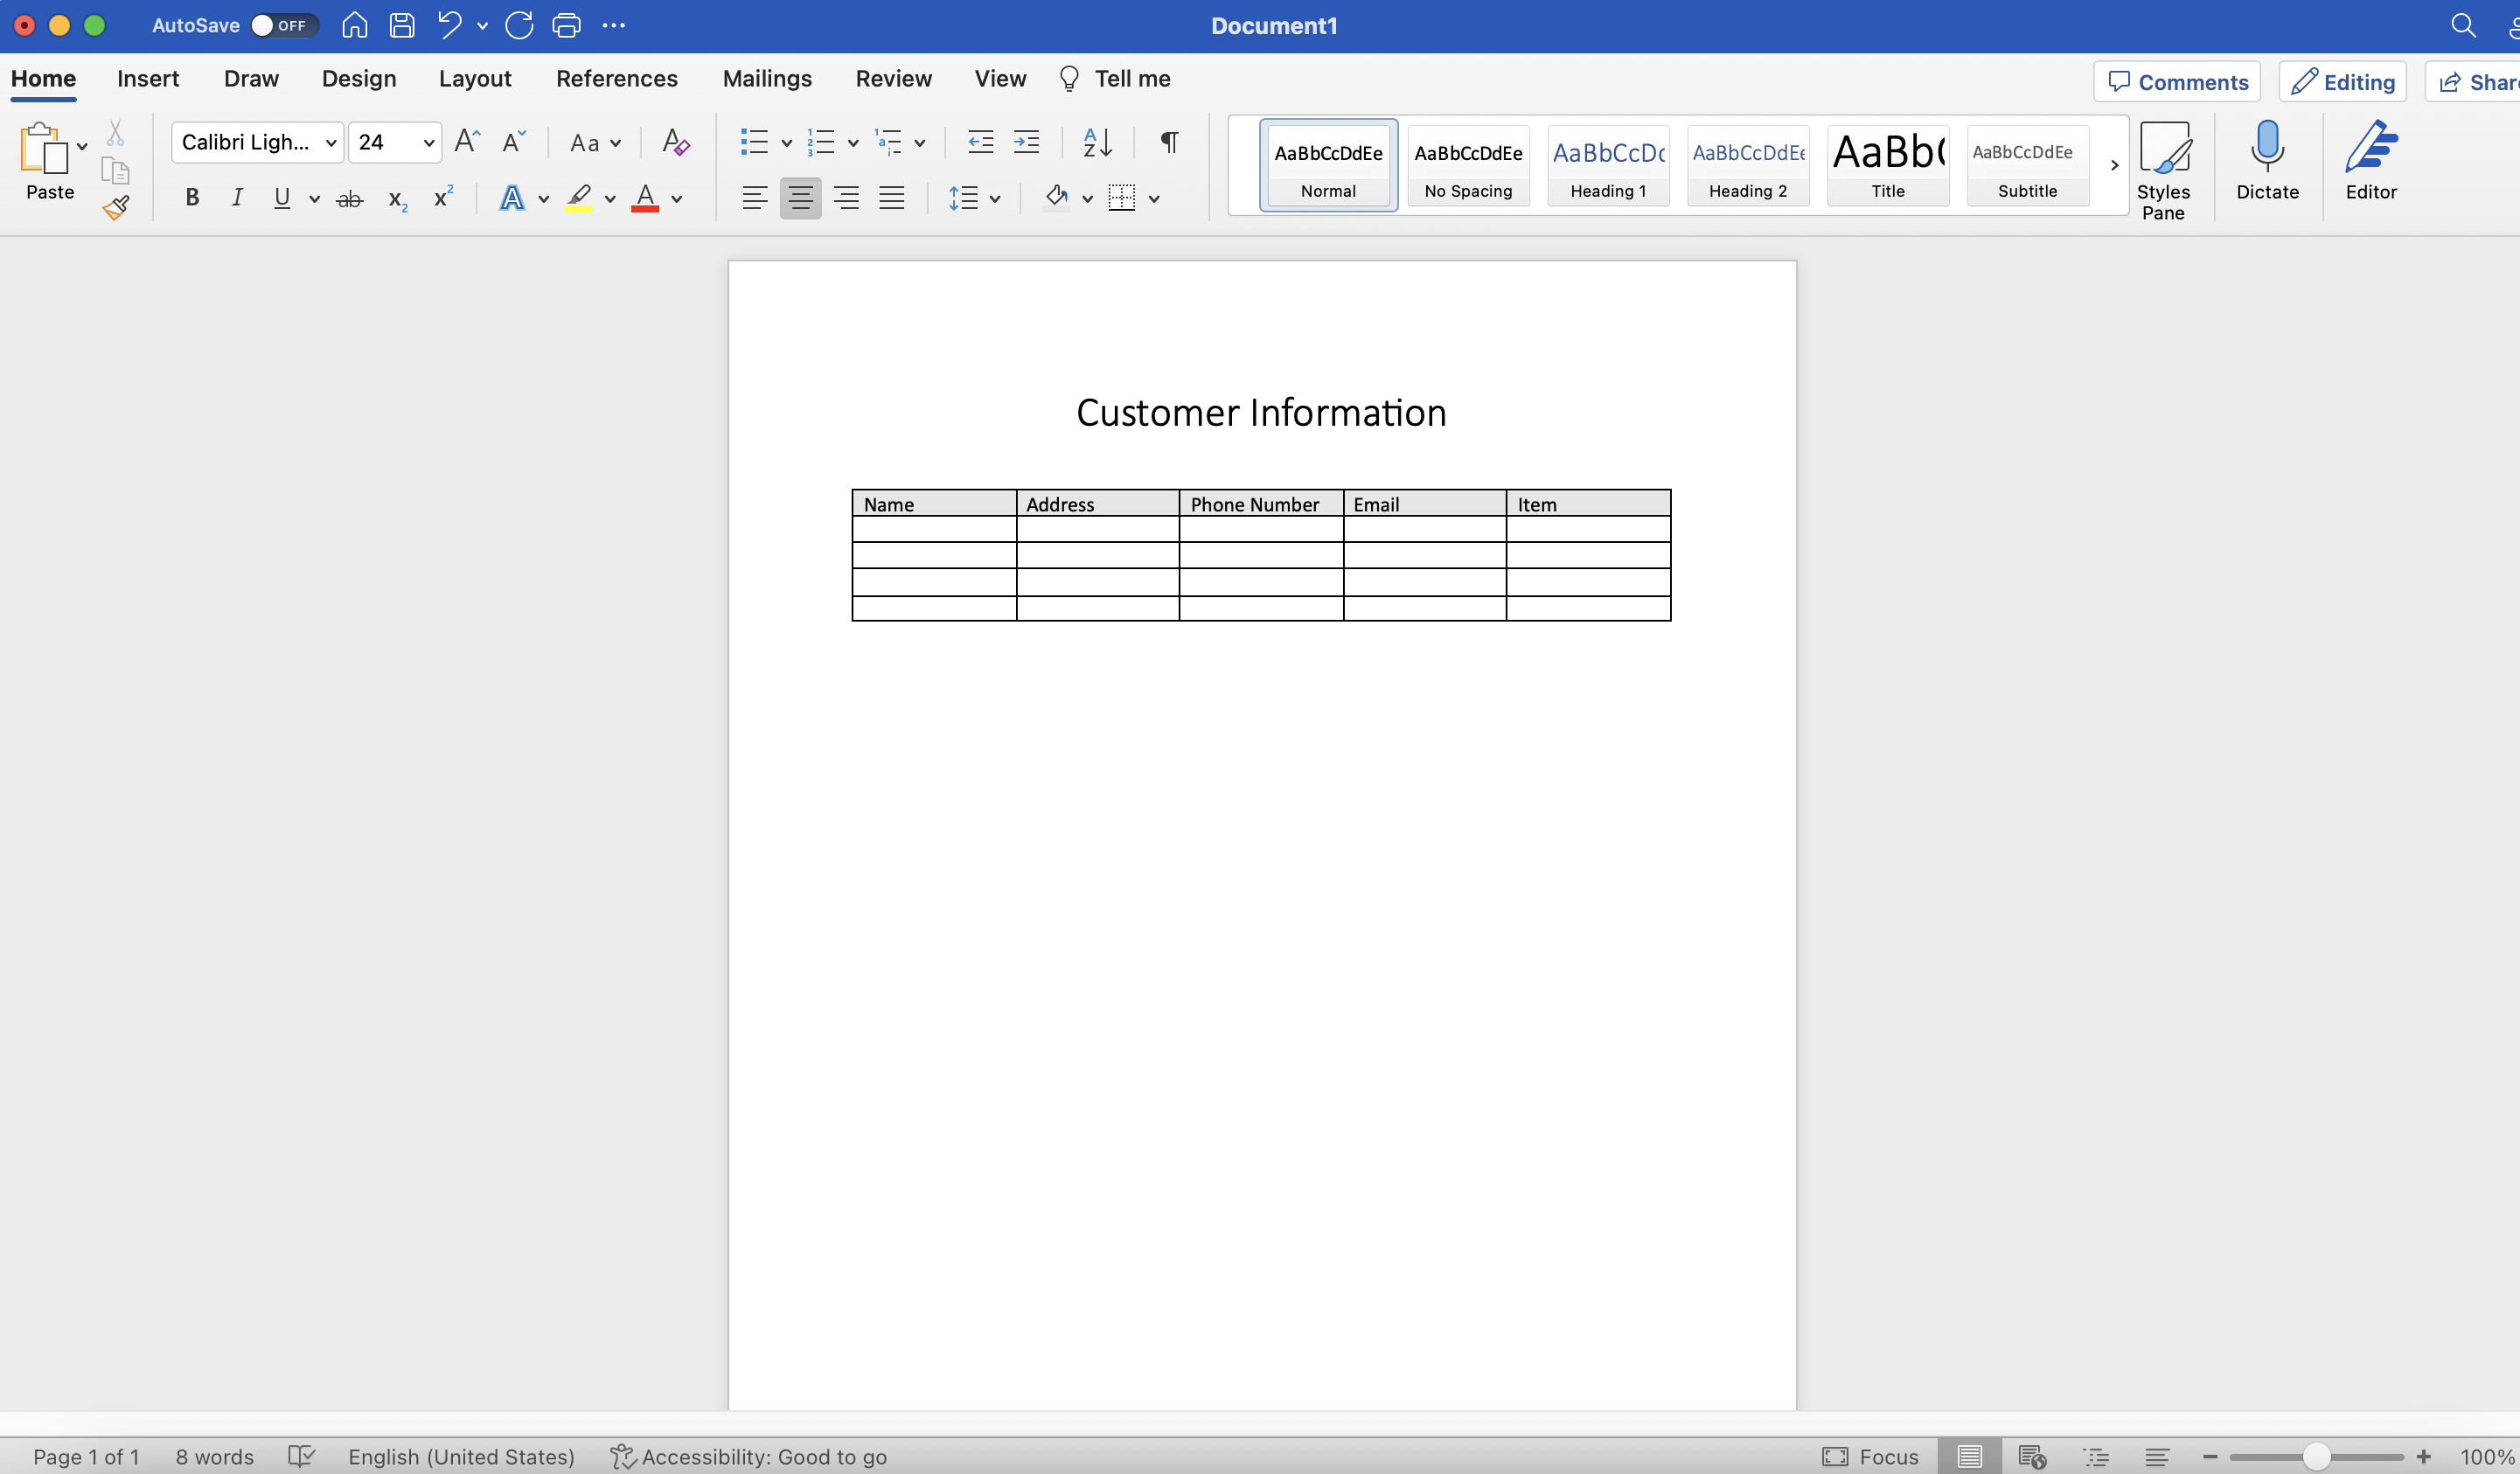
Task: Start Dictate with the microphone icon
Action: point(2267,160)
